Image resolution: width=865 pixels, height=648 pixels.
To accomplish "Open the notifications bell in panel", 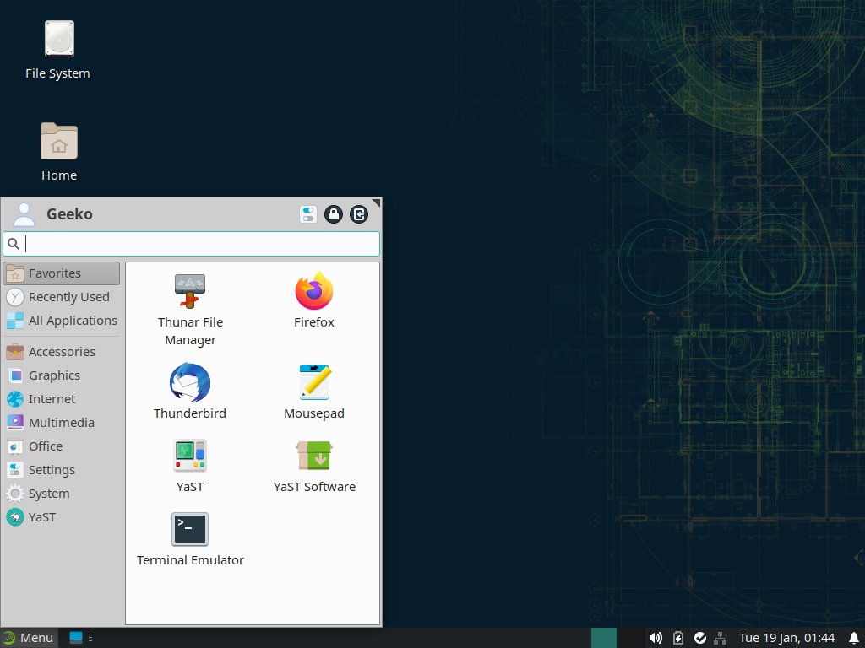I will point(853,638).
